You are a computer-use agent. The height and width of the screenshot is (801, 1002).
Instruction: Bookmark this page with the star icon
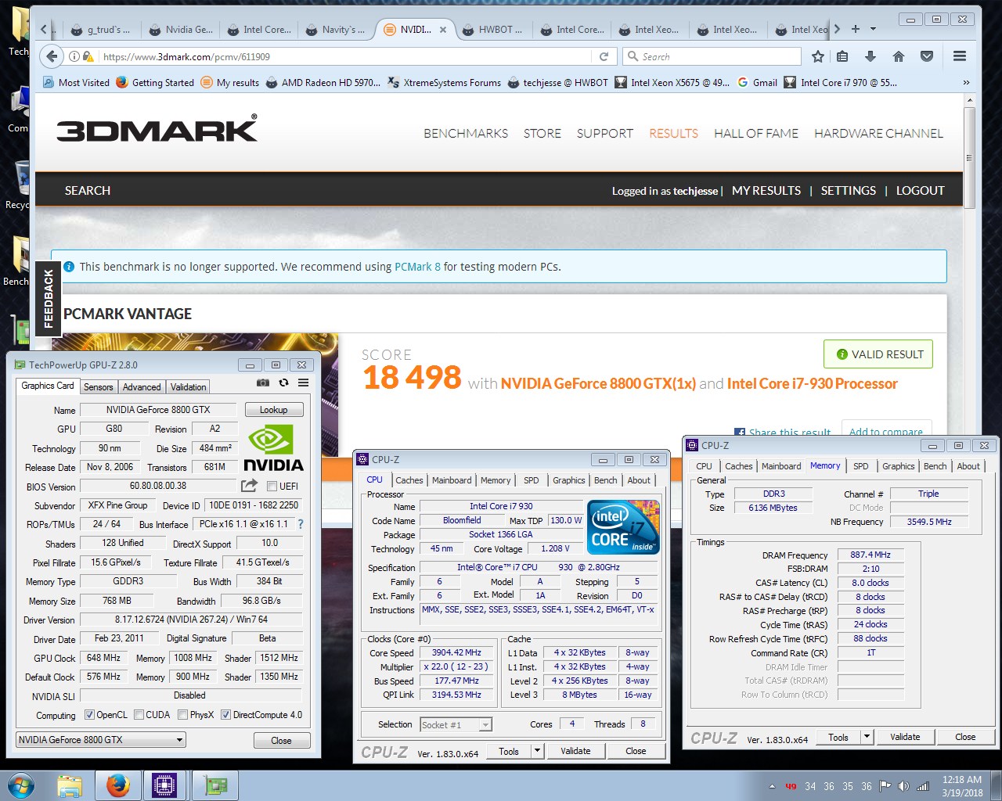point(818,56)
